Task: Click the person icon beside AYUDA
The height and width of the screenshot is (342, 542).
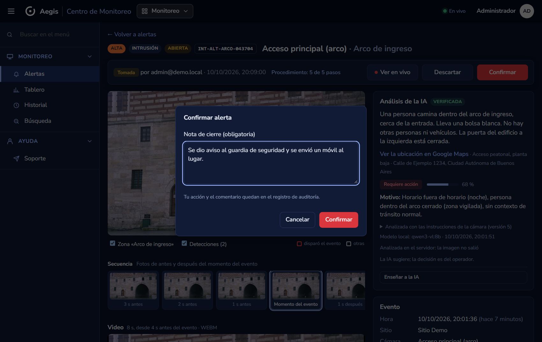Action: click(10, 141)
